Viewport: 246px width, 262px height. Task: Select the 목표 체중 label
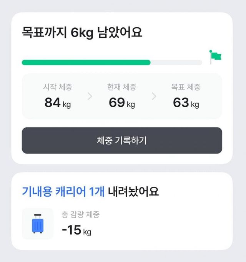[186, 87]
